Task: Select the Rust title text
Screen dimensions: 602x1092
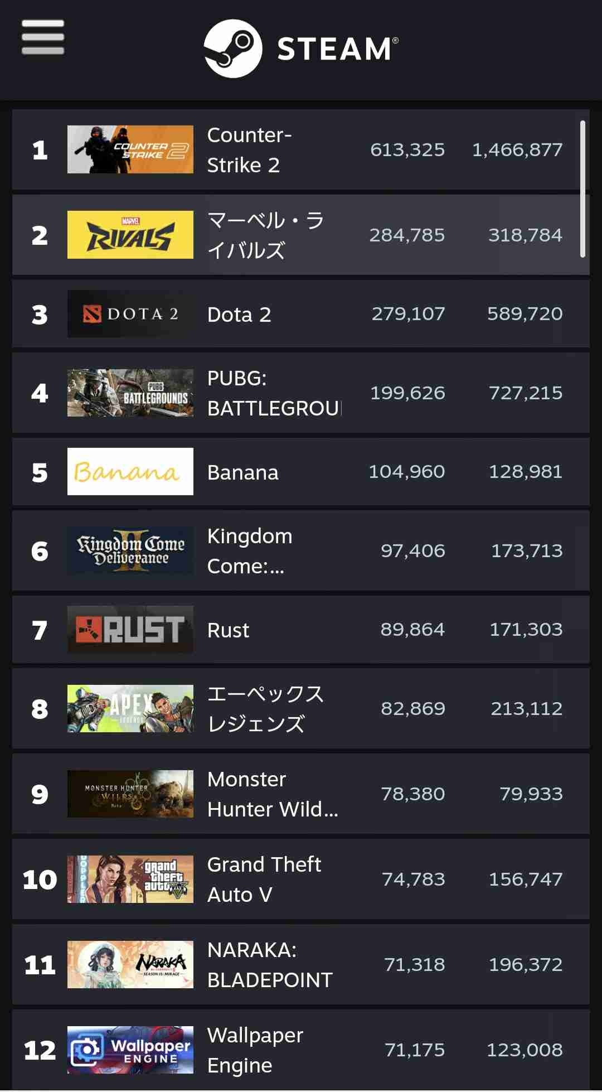Action: click(228, 631)
